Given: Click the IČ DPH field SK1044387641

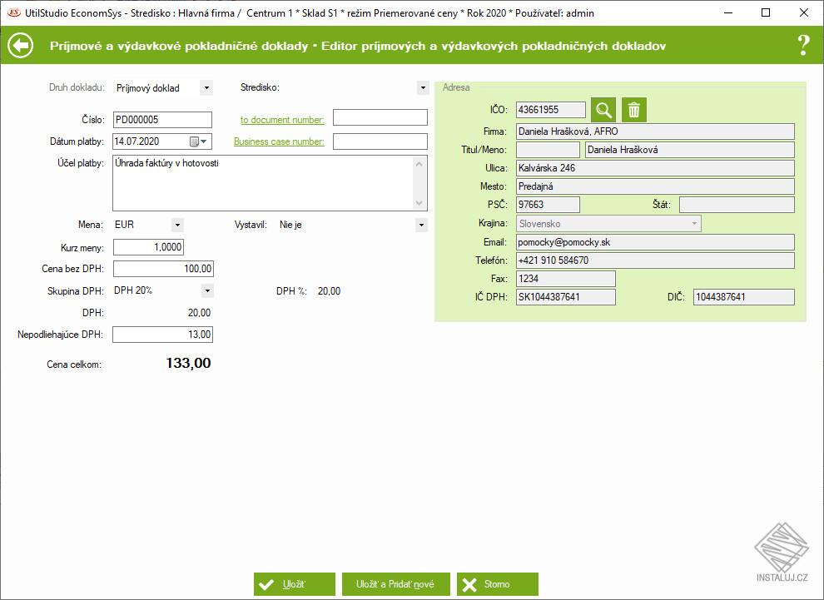Looking at the screenshot, I should (x=565, y=297).
